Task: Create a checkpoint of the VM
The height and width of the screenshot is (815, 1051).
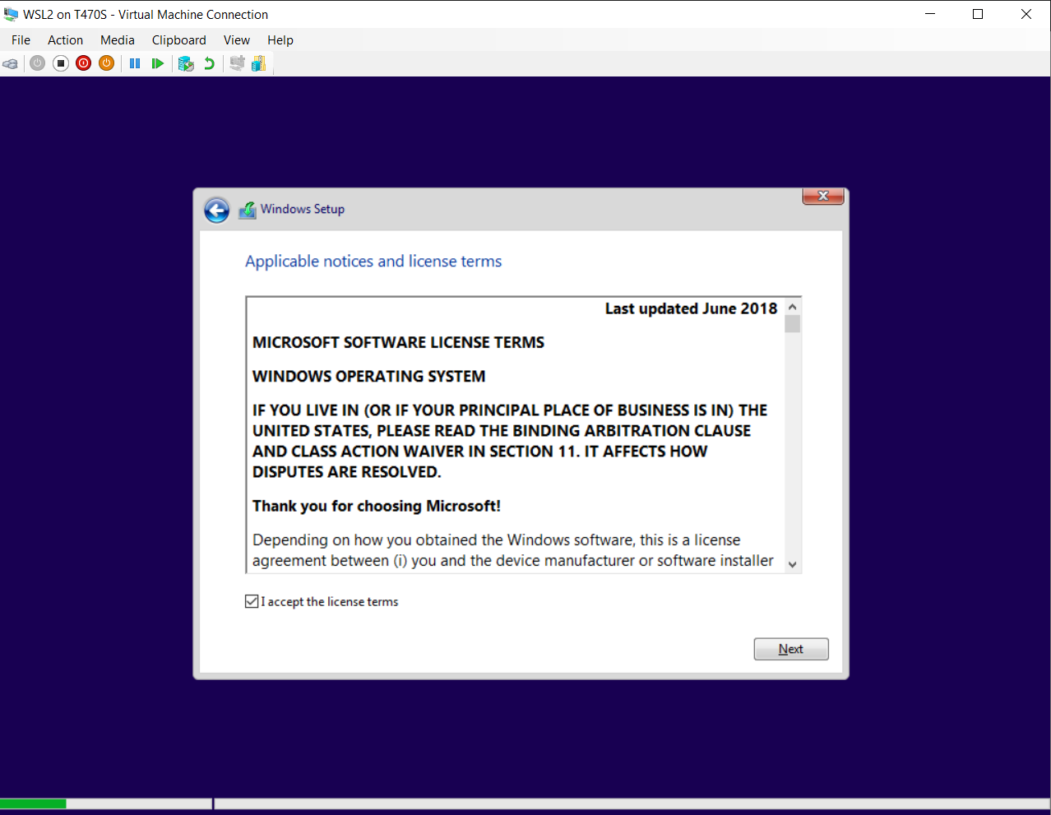Action: click(x=186, y=63)
